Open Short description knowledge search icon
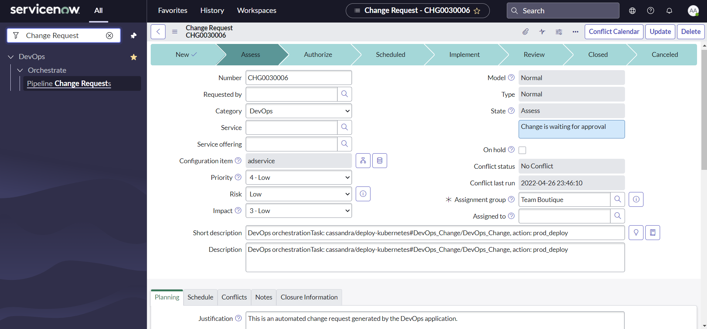Image resolution: width=707 pixels, height=329 pixels. [653, 233]
